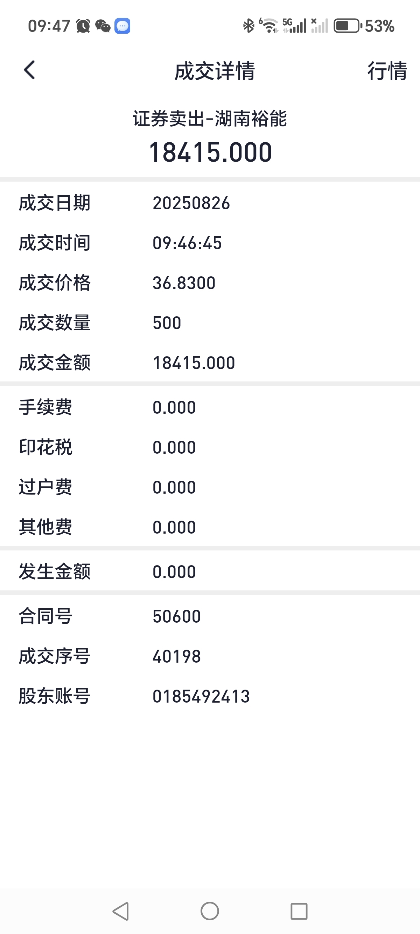Select the 成交详情 page title

(215, 71)
